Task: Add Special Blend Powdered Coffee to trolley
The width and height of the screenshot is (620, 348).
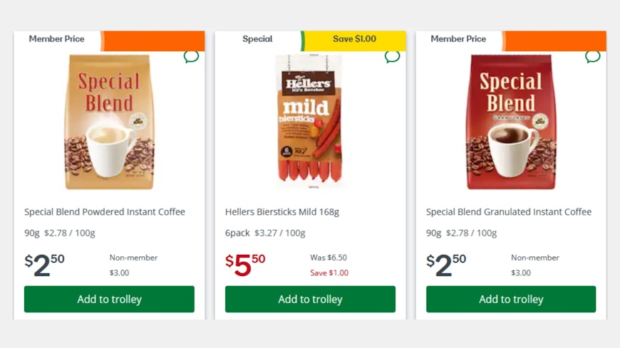Action: tap(109, 299)
